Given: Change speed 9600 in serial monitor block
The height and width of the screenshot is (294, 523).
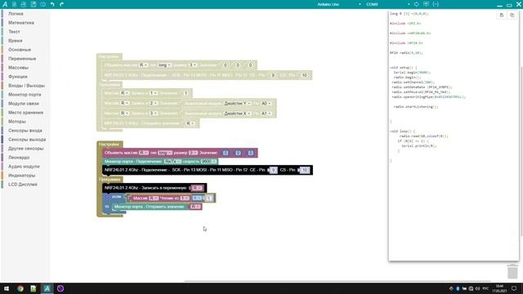Looking at the screenshot, I should (x=208, y=162).
